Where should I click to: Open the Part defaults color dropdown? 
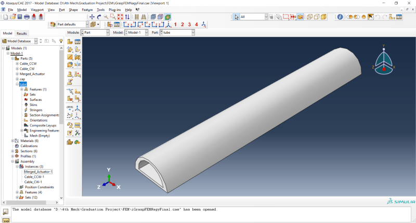87,24
